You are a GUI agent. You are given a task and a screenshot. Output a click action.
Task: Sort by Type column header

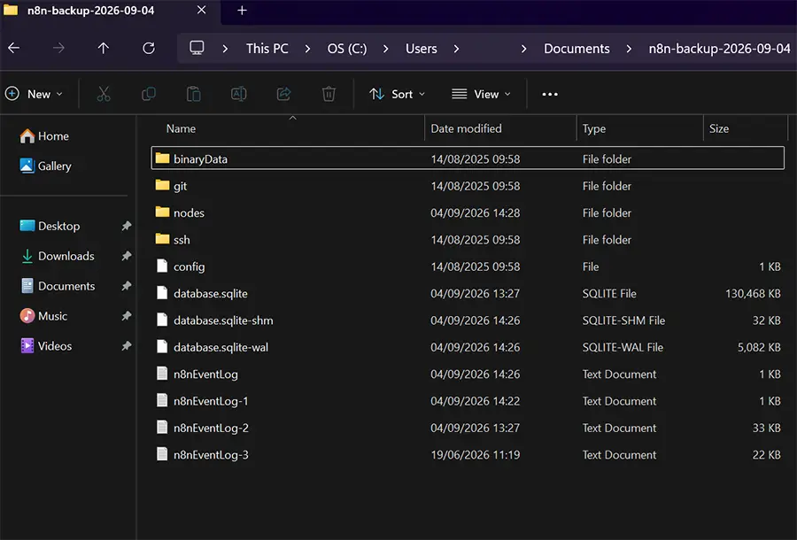pos(640,128)
